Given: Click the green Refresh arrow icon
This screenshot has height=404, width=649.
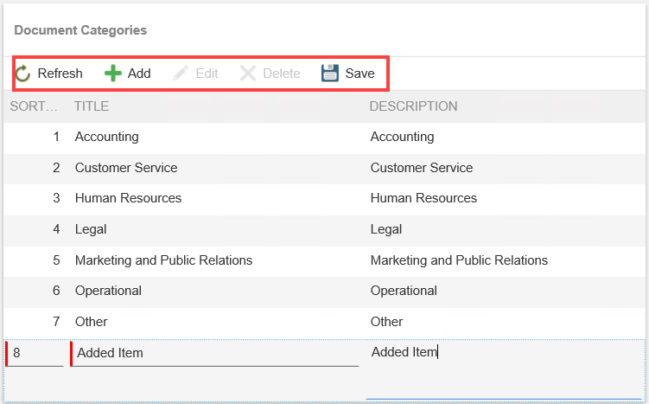Looking at the screenshot, I should click(x=23, y=74).
